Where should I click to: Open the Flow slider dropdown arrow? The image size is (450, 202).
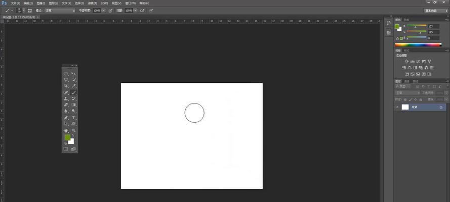pyautogui.click(x=135, y=10)
